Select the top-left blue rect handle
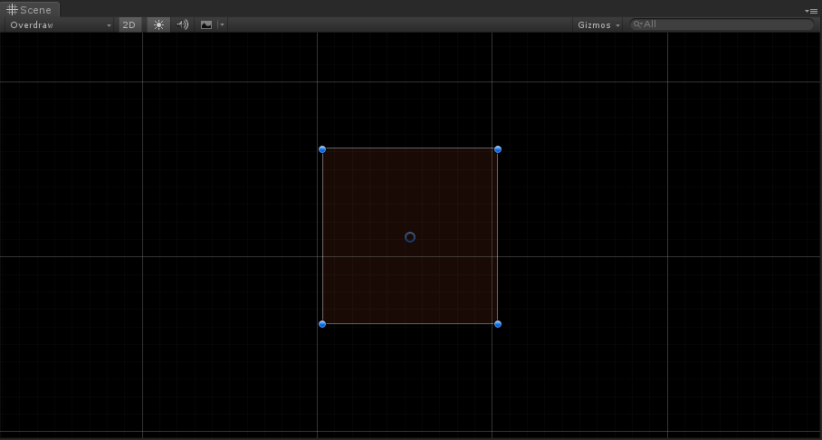This screenshot has width=822, height=440. 322,149
